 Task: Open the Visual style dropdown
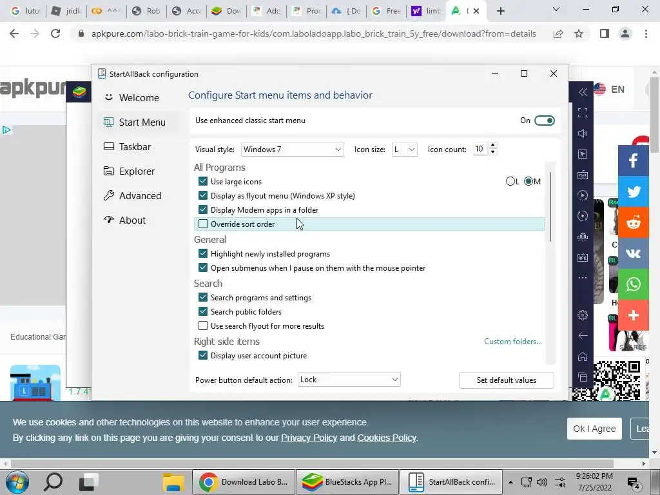coord(292,150)
